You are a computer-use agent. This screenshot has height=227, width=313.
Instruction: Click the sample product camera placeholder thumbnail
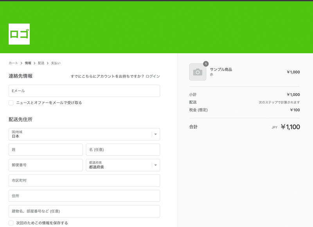[x=198, y=72]
